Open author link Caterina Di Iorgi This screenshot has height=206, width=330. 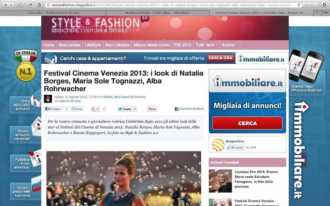click(69, 101)
